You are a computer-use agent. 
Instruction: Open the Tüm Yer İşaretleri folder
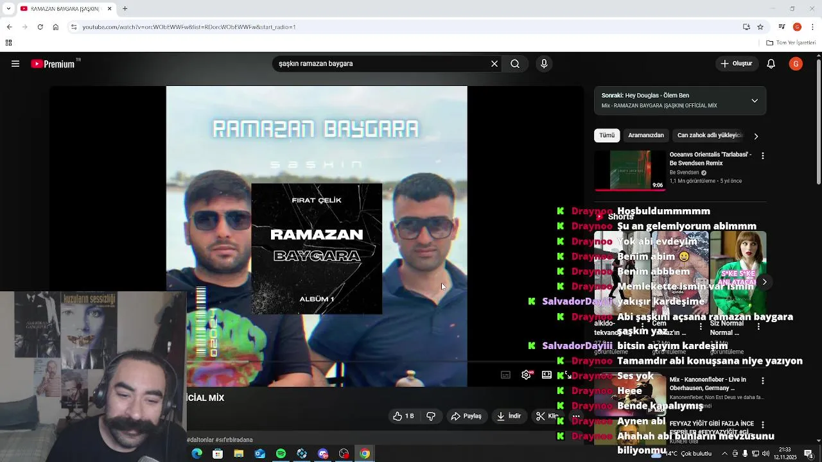791,43
